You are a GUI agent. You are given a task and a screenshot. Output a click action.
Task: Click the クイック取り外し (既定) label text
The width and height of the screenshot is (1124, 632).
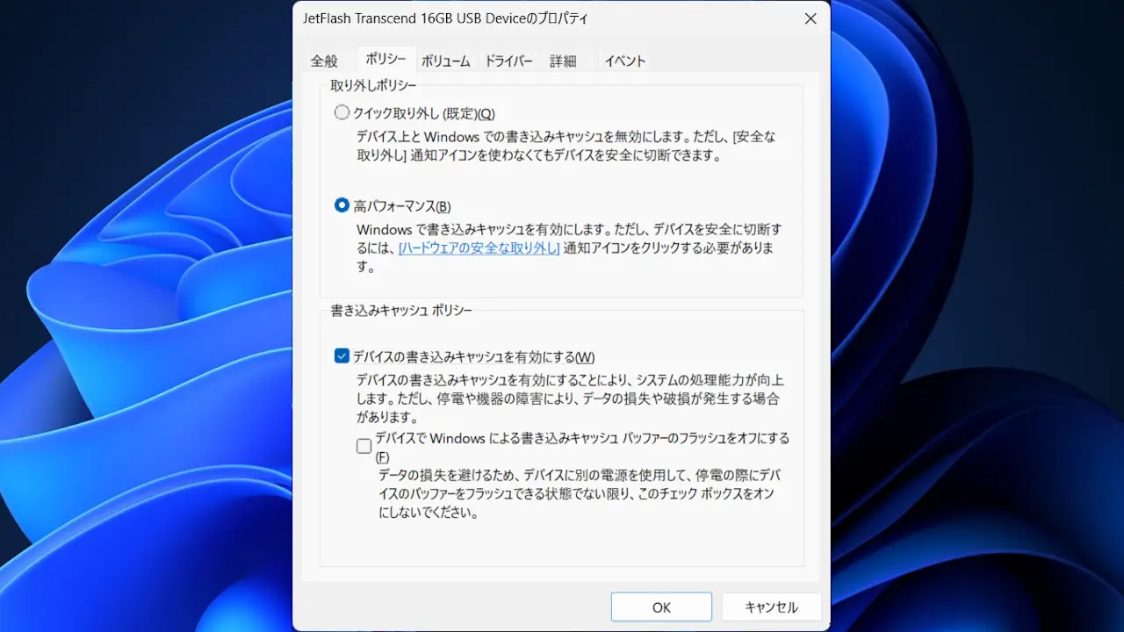[424, 114]
